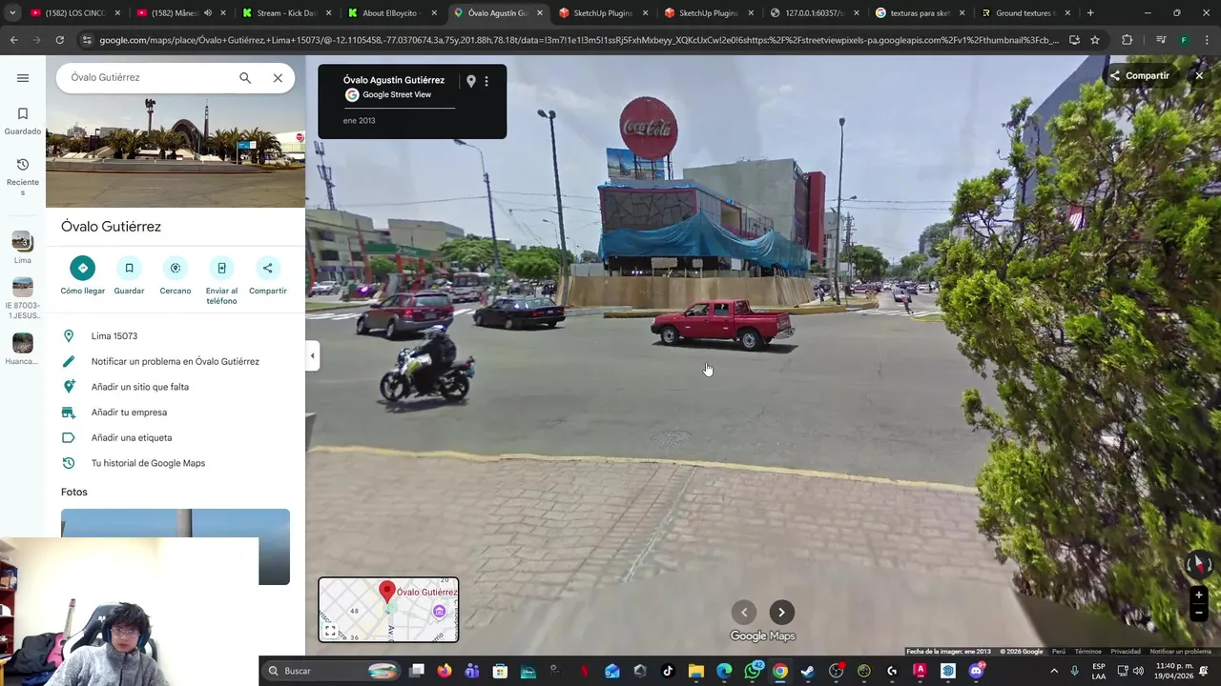Open Tu historial de Google Maps
This screenshot has height=686, width=1221.
pos(176,463)
